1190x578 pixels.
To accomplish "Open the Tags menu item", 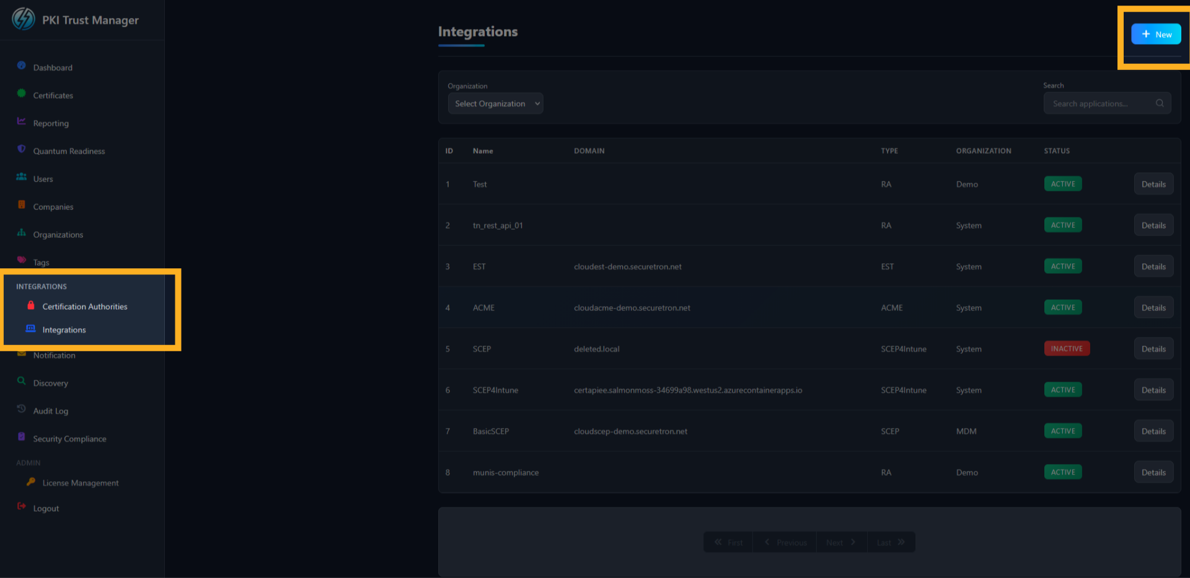I will pos(42,262).
